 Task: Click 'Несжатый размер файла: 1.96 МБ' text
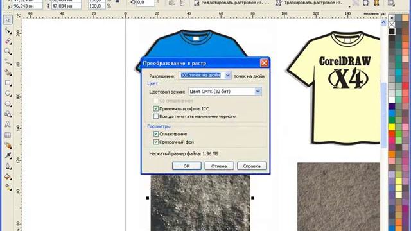[184, 154]
